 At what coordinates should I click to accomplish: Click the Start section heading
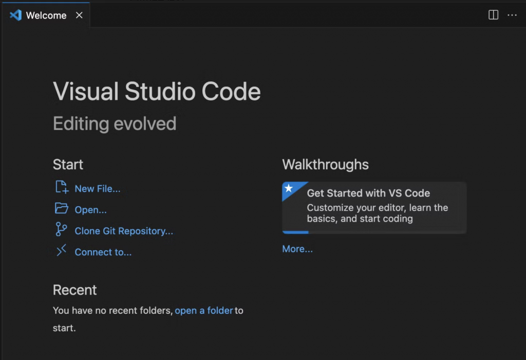click(x=68, y=165)
